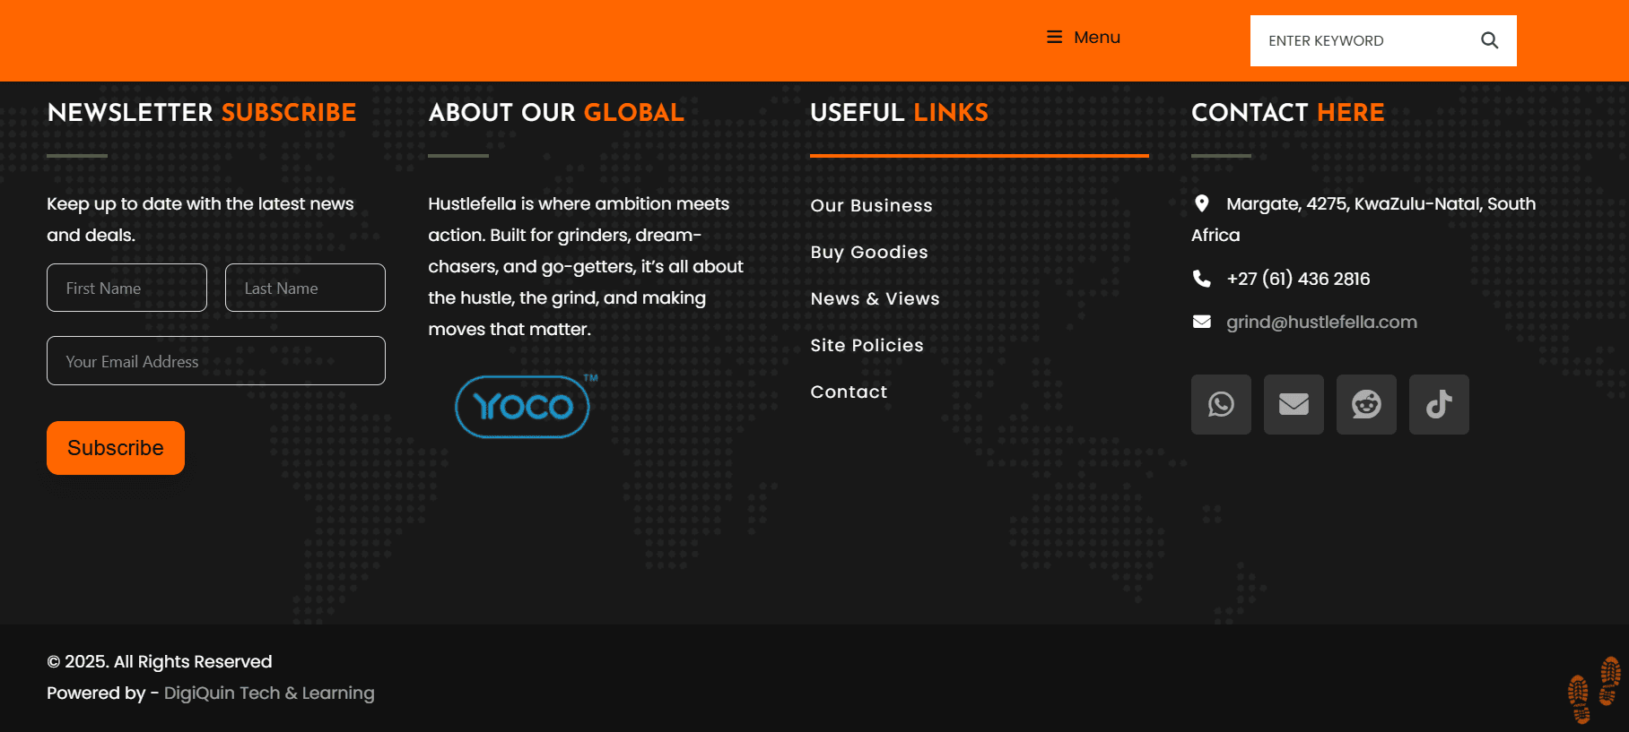Open the TikTok social icon

(1439, 404)
